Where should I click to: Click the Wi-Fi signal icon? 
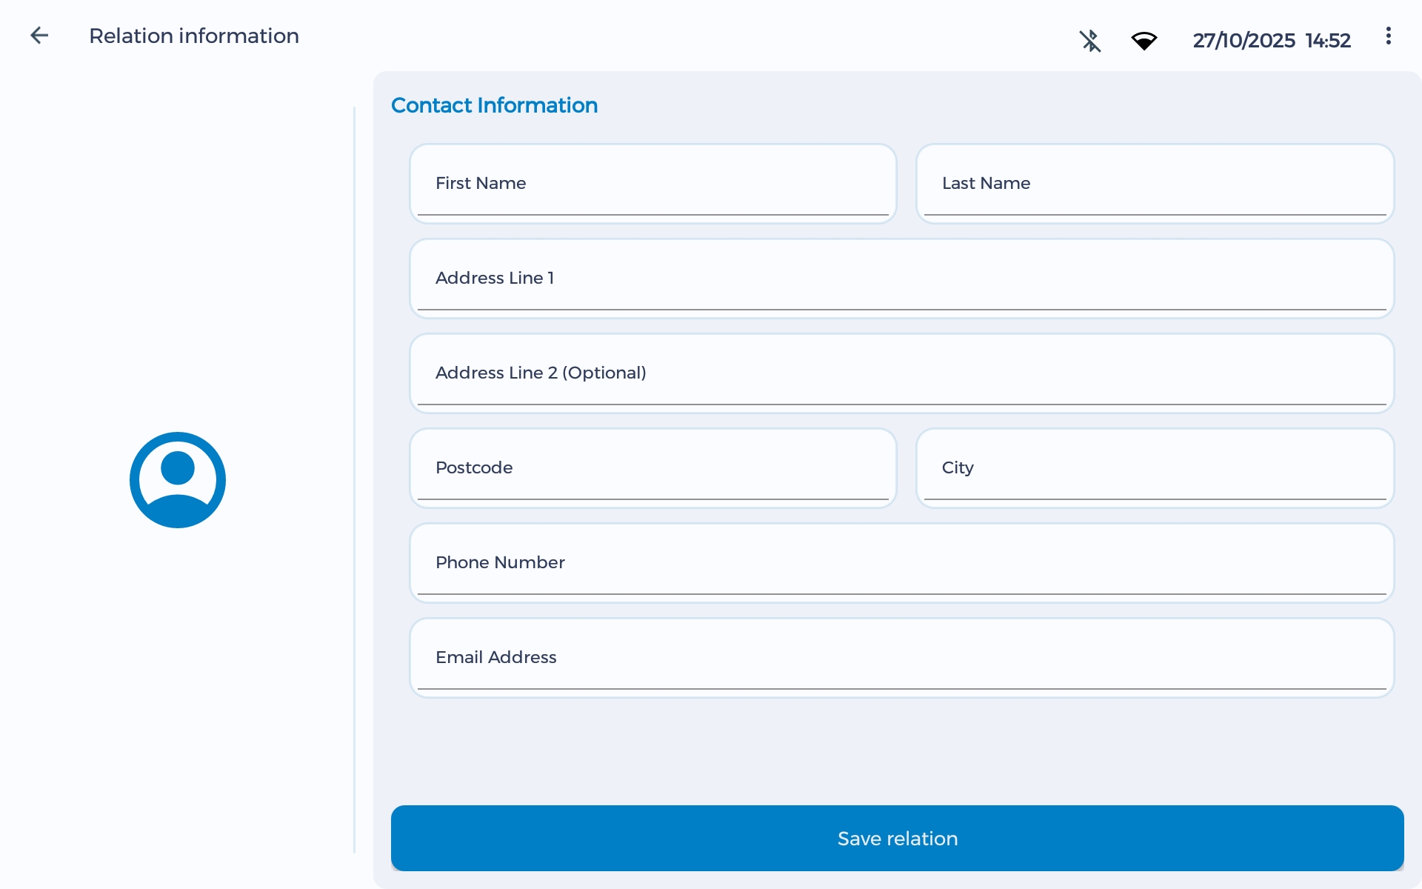(1144, 41)
